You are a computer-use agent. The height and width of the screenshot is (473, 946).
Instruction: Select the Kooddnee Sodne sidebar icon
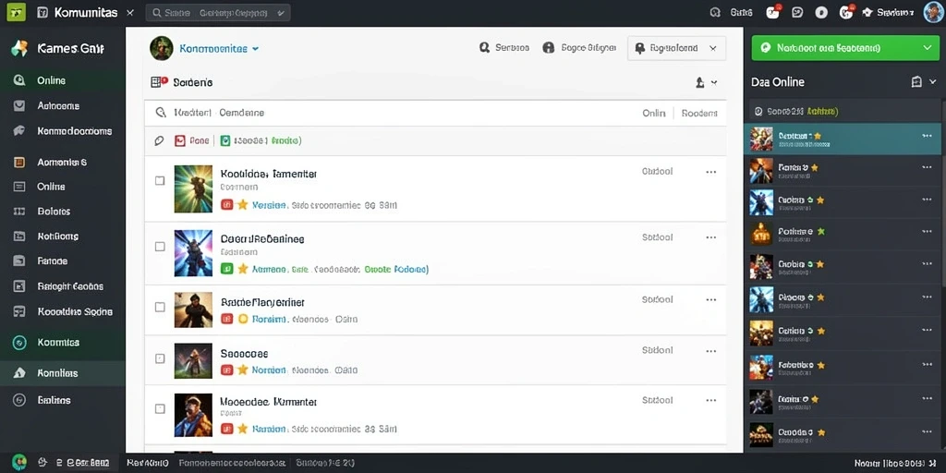pyautogui.click(x=19, y=312)
